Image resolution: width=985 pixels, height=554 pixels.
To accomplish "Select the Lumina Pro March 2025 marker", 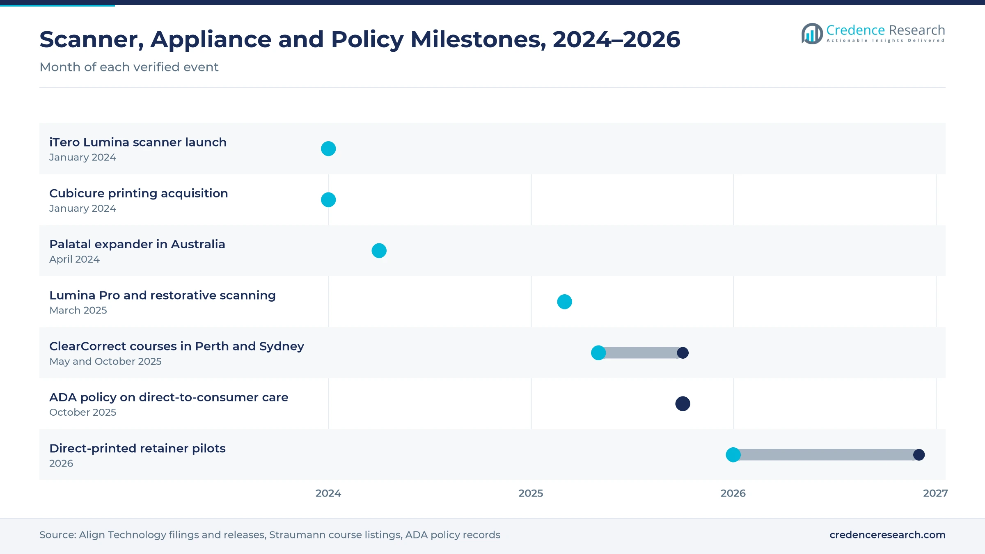I will coord(564,302).
